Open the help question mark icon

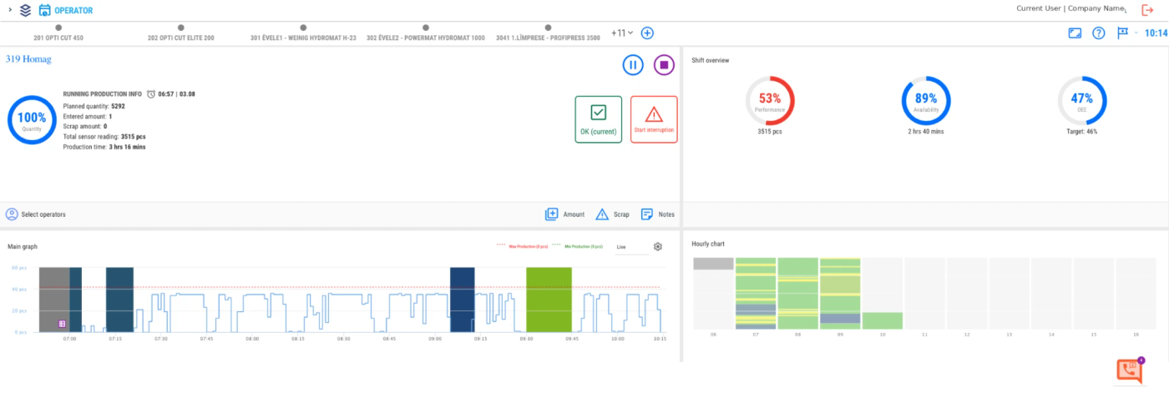pos(1099,33)
